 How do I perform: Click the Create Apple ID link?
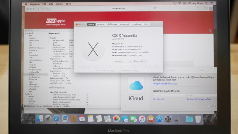[159, 99]
